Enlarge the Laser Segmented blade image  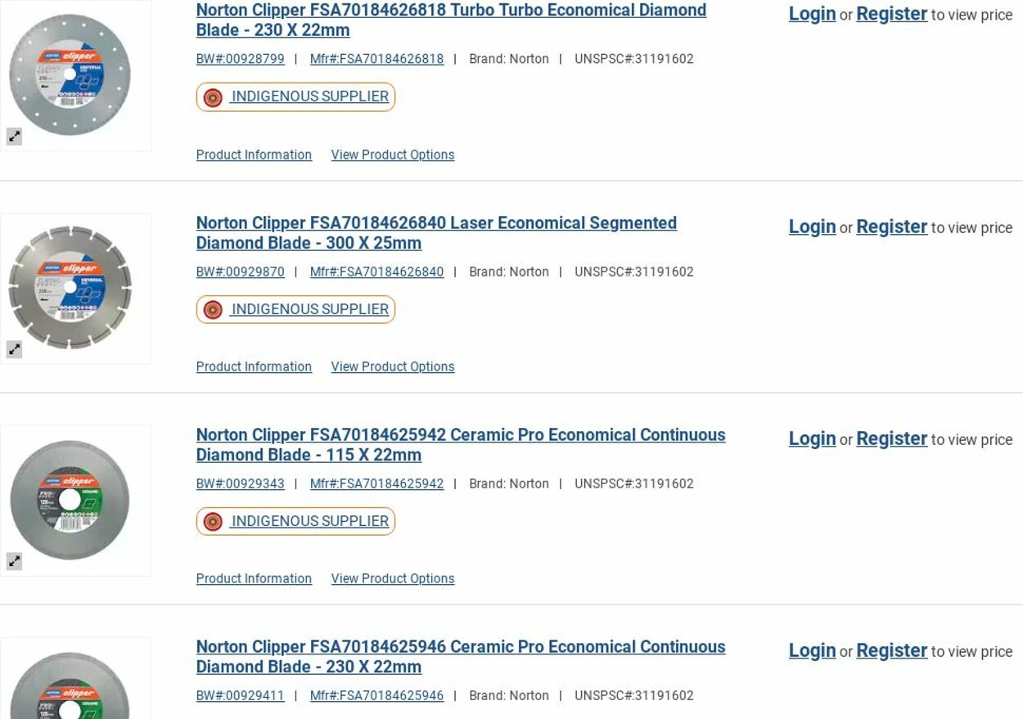(x=15, y=349)
